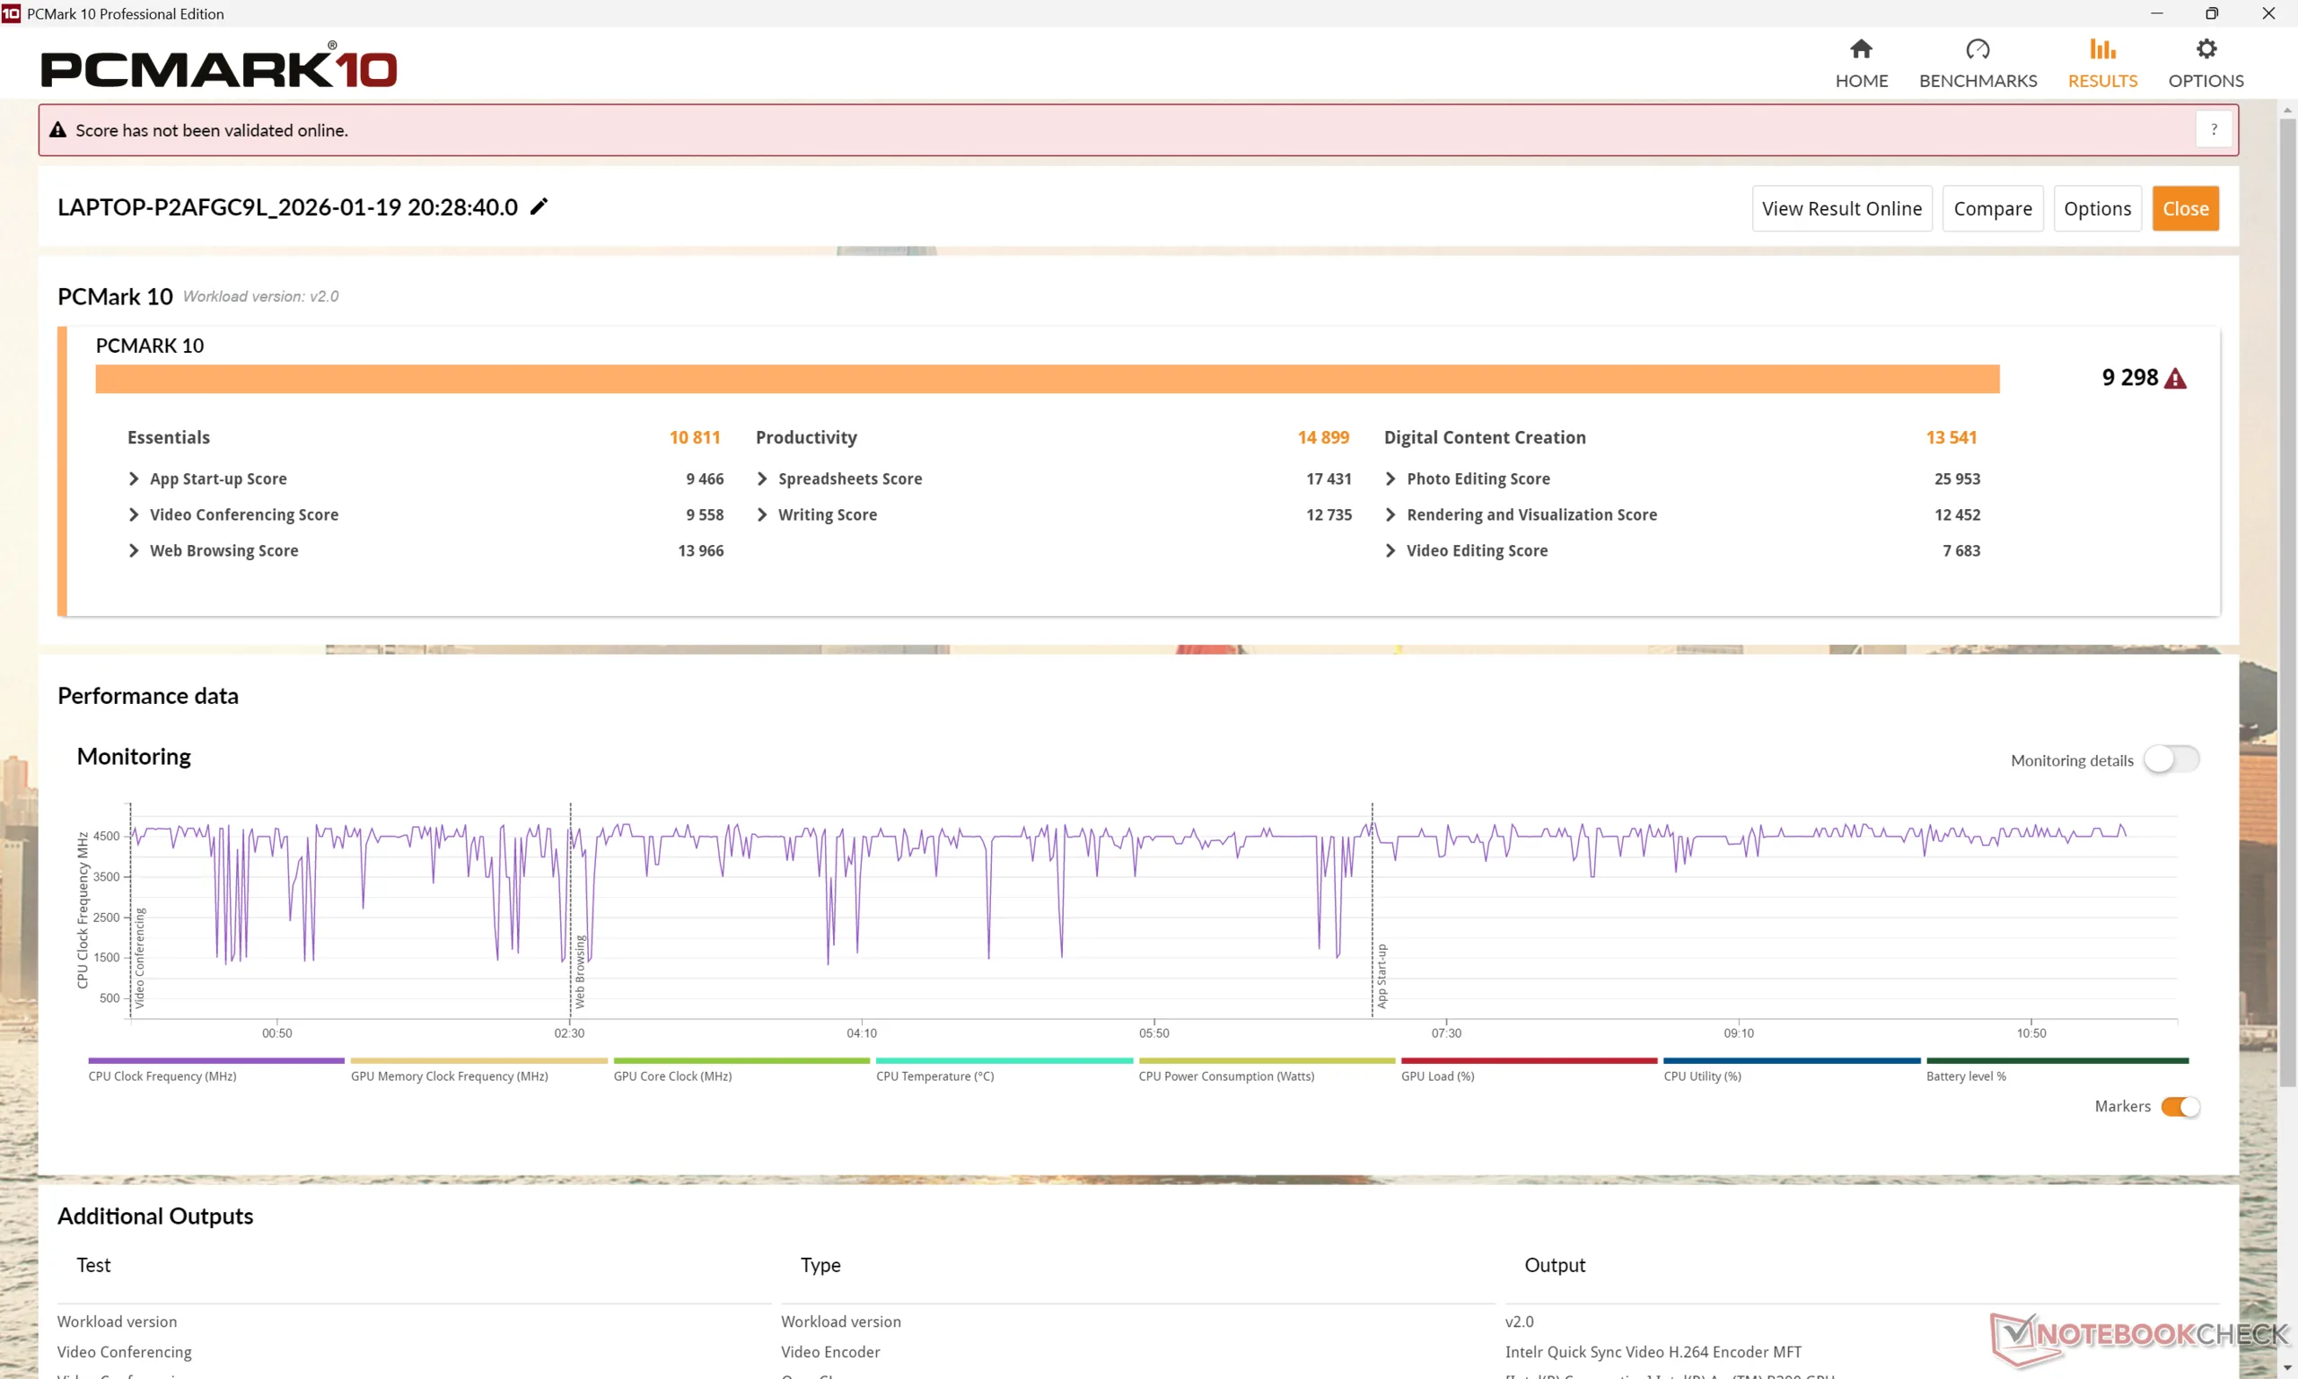Enable the Monitoring details toggle
The height and width of the screenshot is (1379, 2298).
pyautogui.click(x=2171, y=760)
